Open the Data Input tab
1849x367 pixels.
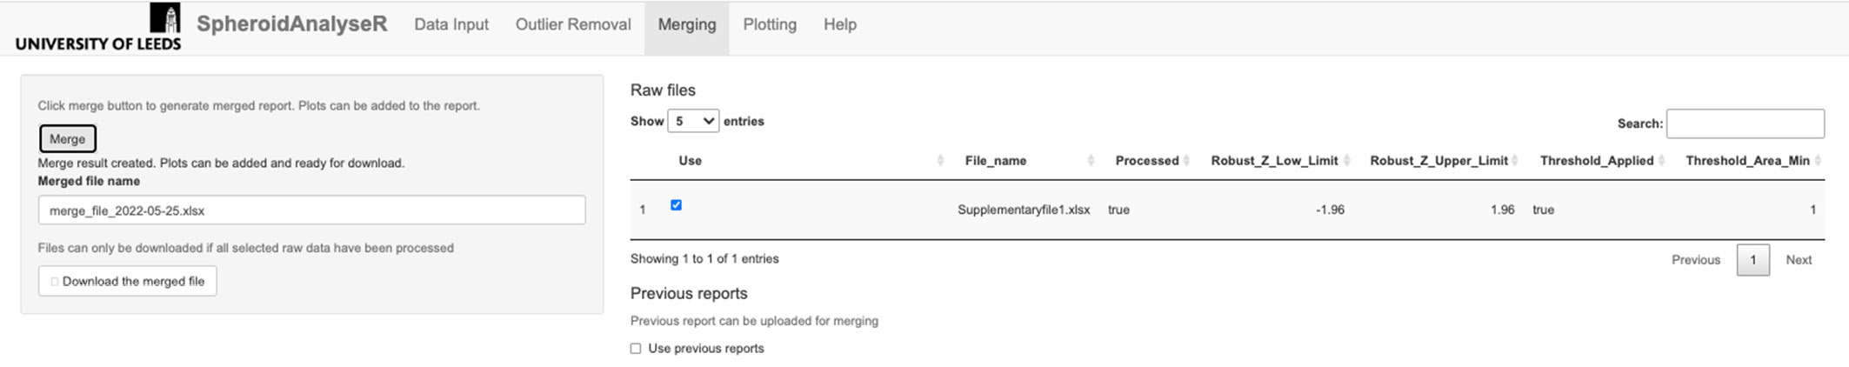(451, 25)
